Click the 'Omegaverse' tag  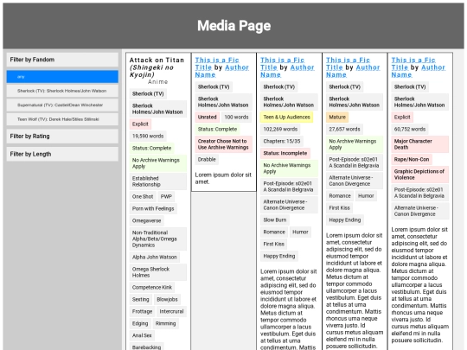146,220
